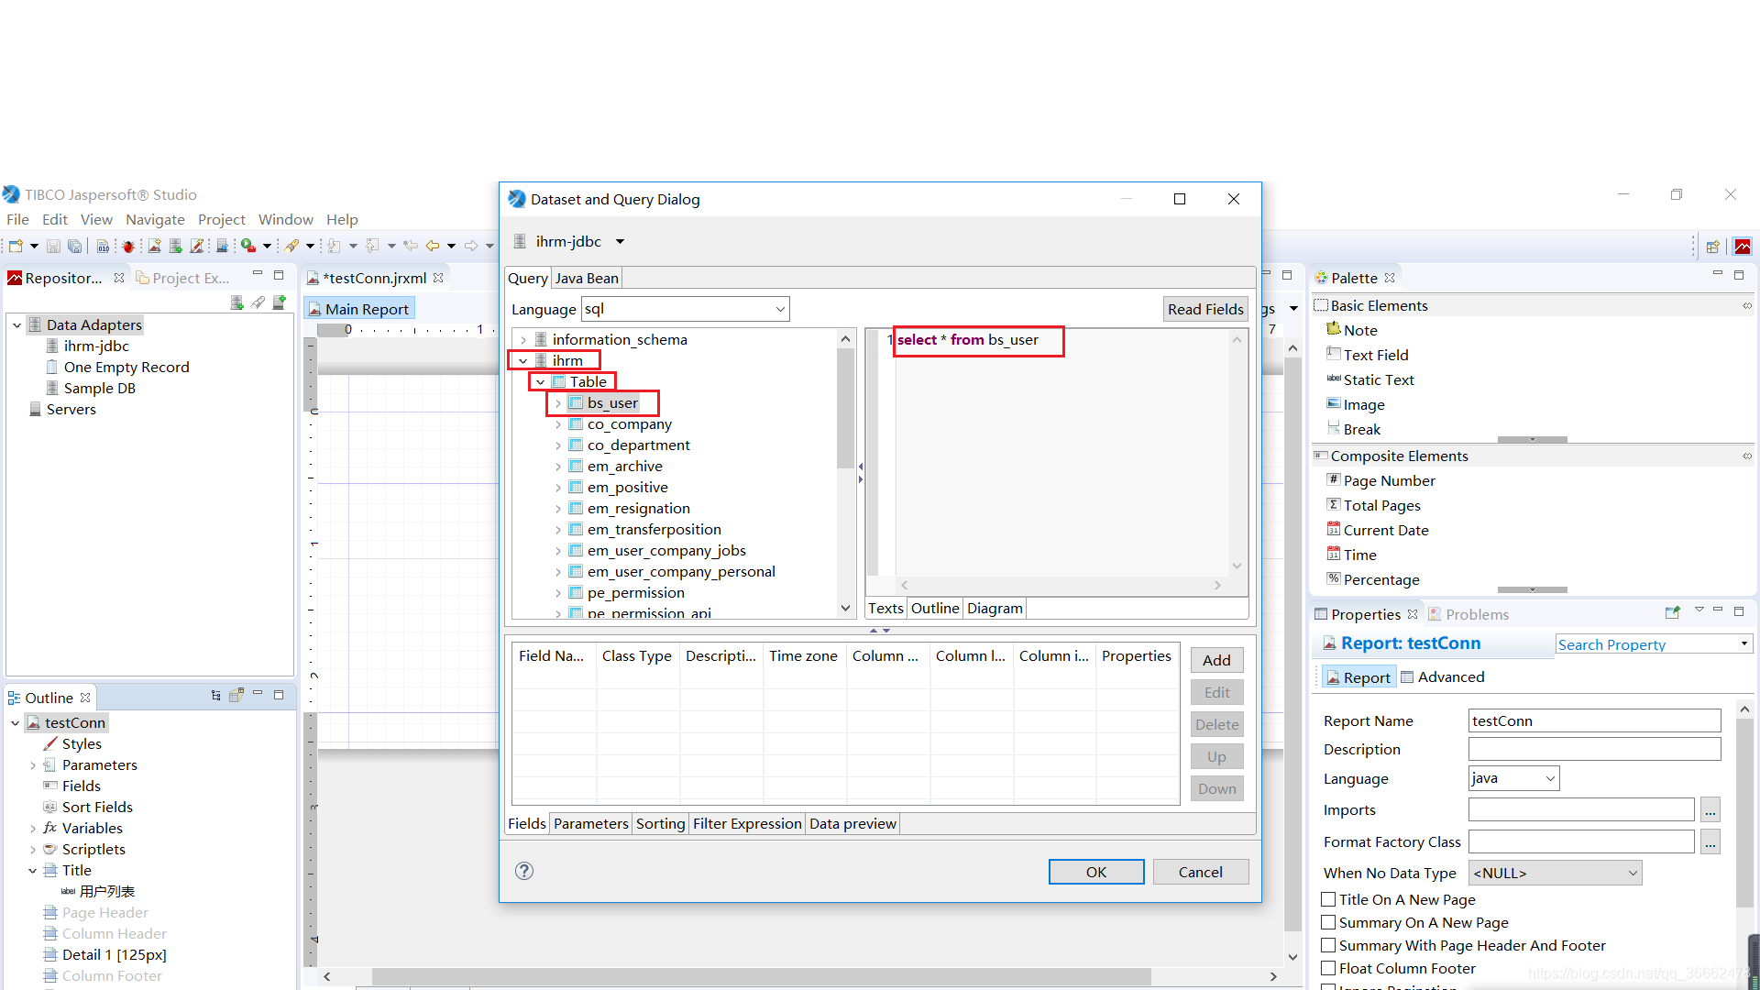Toggle Column Footer checkbox option
This screenshot has width=1760, height=990.
(1328, 967)
